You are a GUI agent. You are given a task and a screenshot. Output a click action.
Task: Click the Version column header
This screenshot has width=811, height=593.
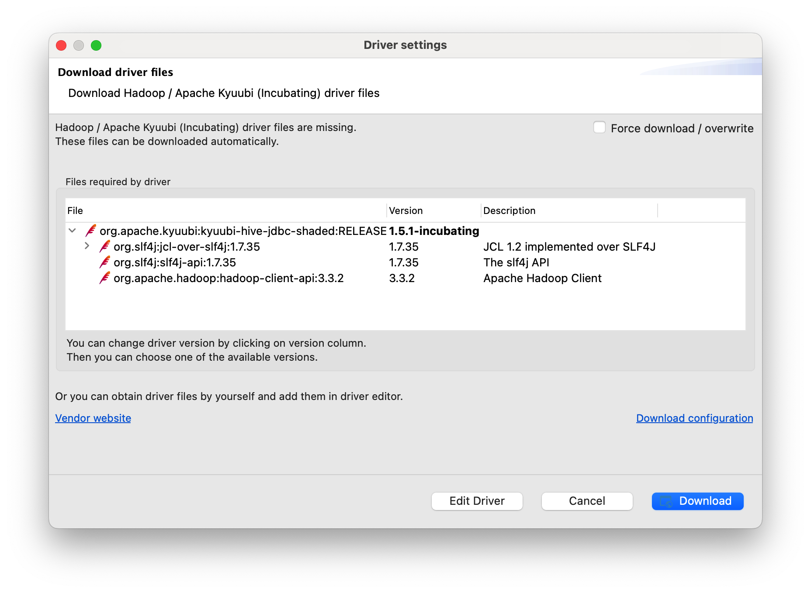tap(405, 210)
